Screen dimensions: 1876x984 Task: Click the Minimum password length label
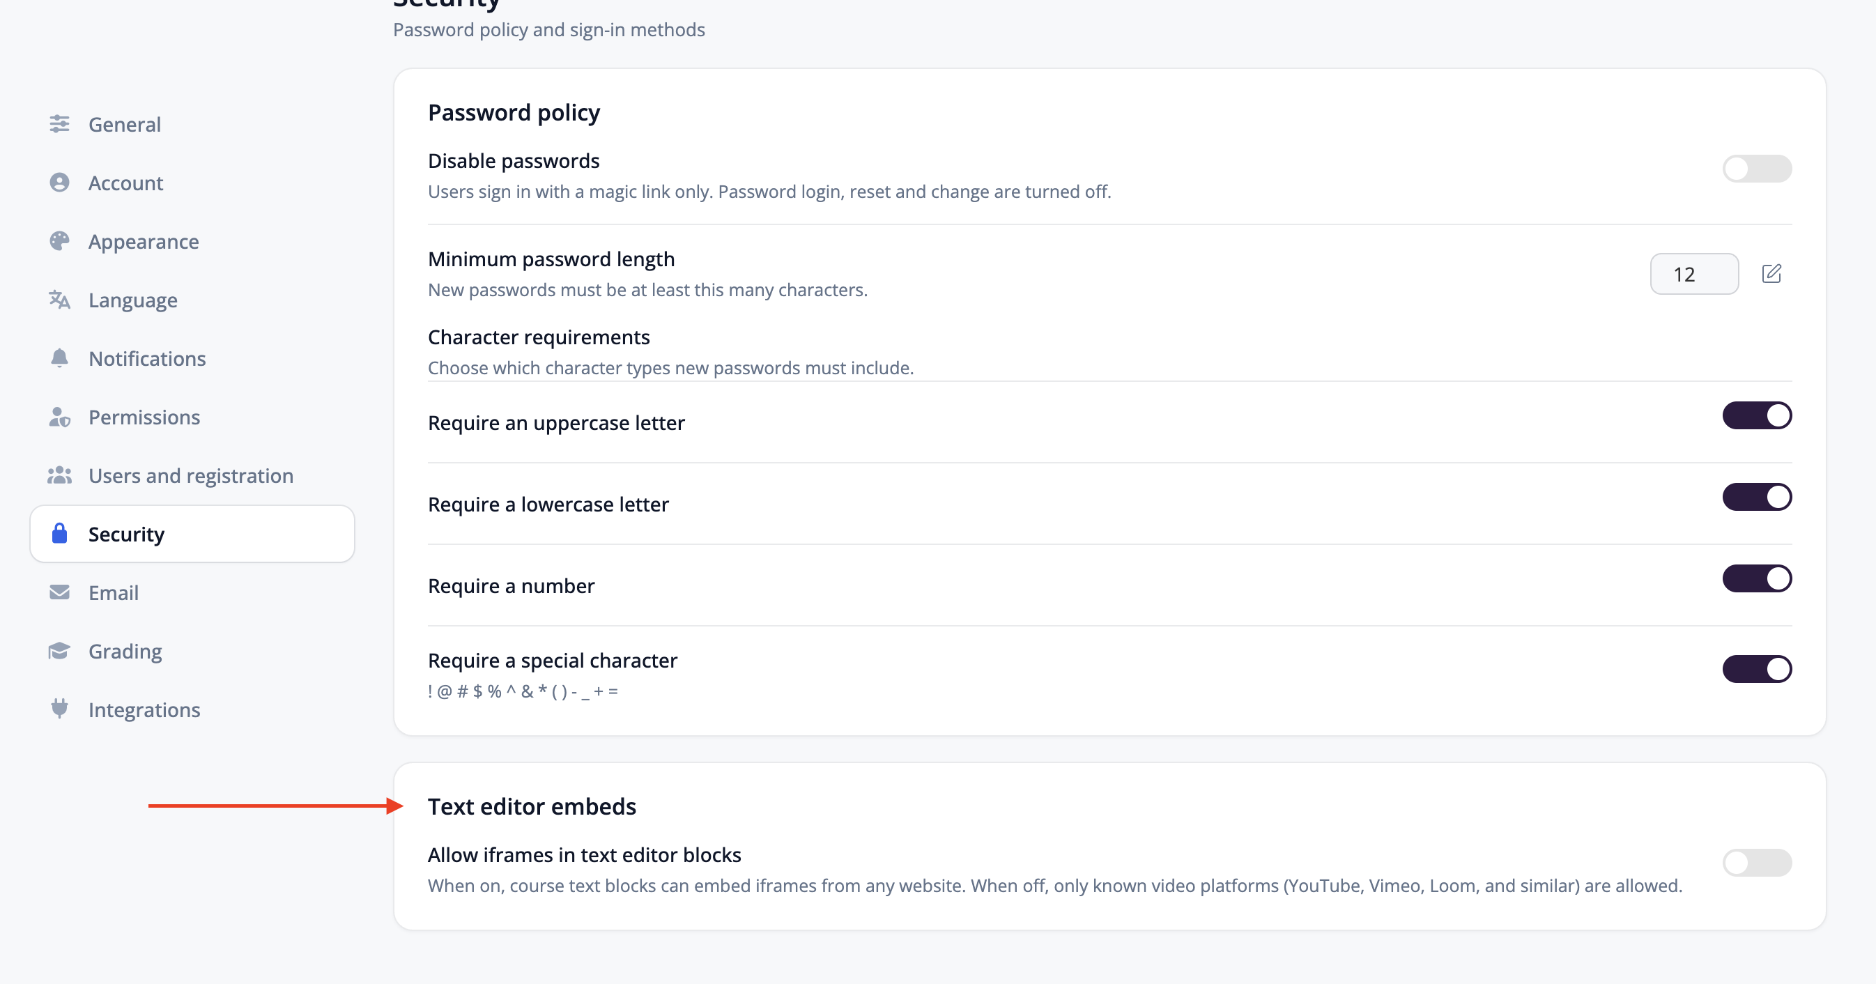(x=551, y=259)
